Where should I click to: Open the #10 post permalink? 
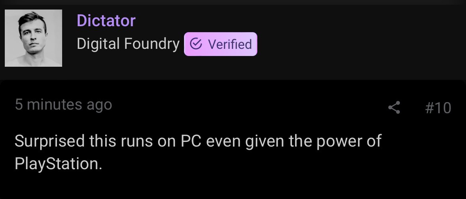[438, 108]
